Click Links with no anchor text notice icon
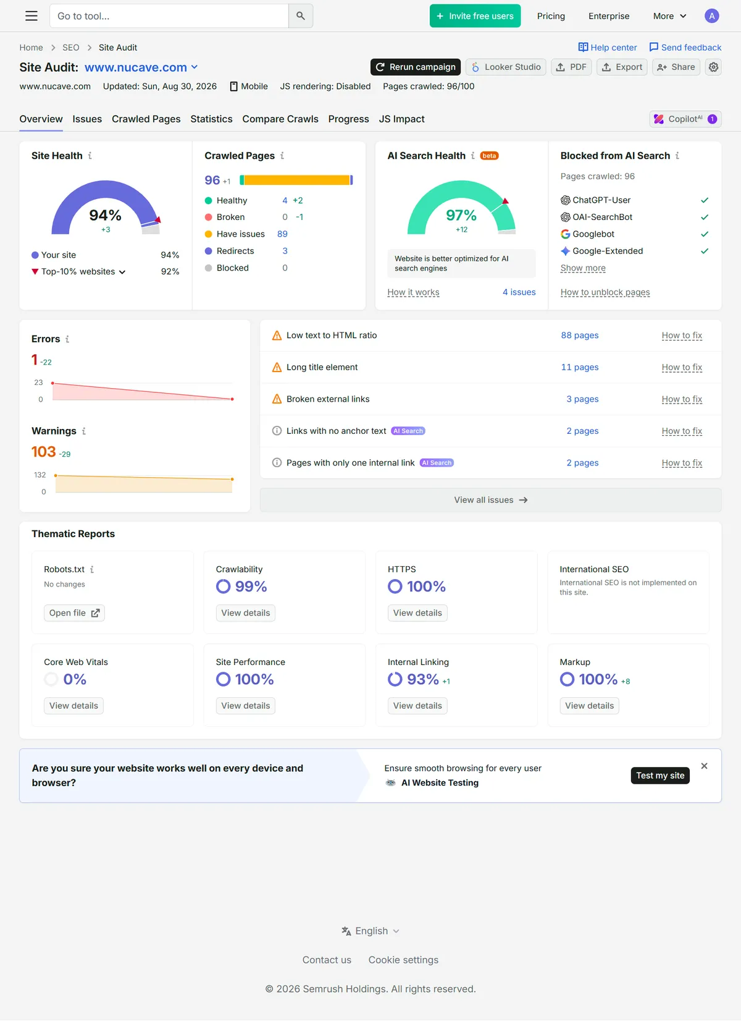Image resolution: width=741 pixels, height=1021 pixels. 277,431
